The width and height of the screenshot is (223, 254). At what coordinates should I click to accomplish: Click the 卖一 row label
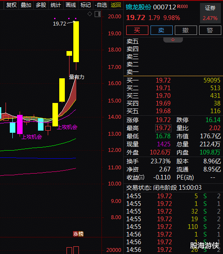click(x=133, y=72)
